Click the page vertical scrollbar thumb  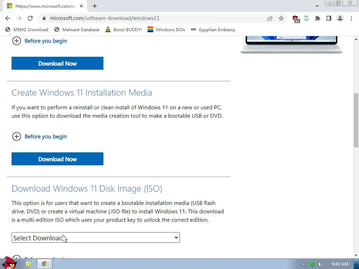[x=356, y=120]
